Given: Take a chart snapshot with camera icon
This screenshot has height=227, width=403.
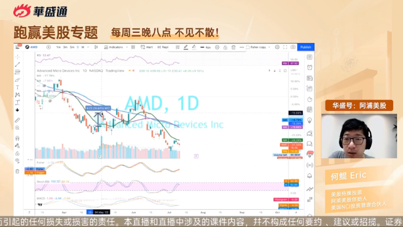Looking at the screenshot, I should 293,47.
